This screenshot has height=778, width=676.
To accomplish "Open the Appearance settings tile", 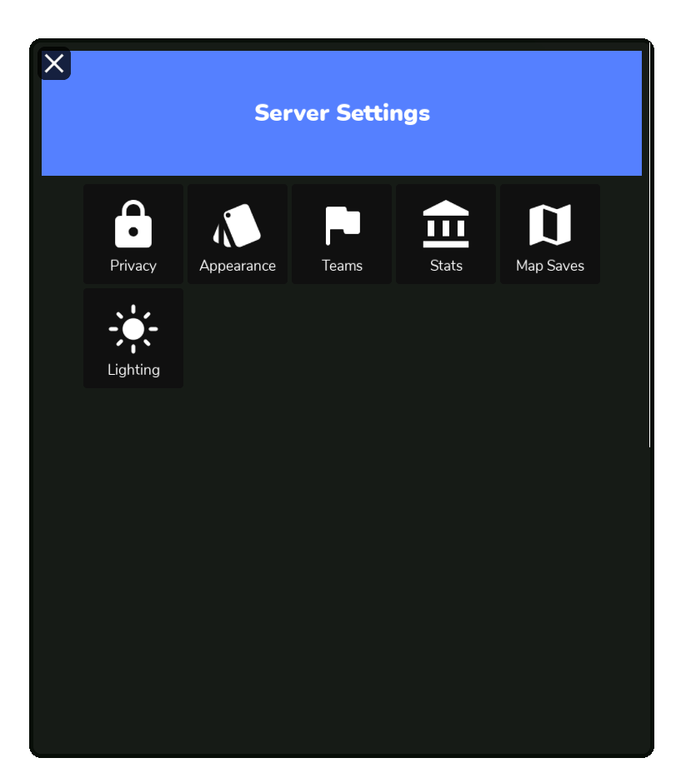I will click(x=238, y=234).
